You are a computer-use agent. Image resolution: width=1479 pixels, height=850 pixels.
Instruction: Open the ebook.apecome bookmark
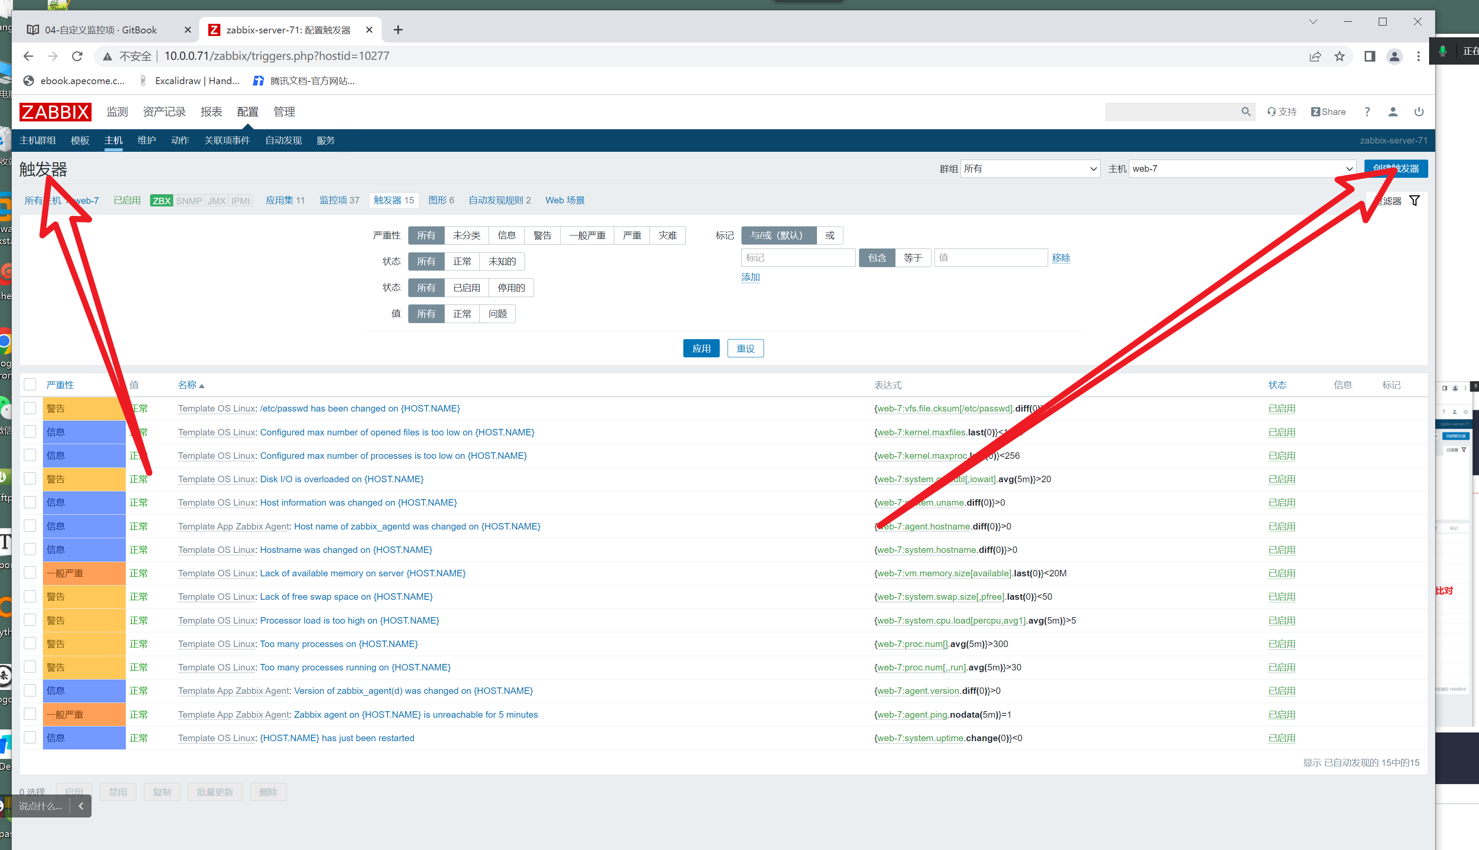click(x=74, y=81)
